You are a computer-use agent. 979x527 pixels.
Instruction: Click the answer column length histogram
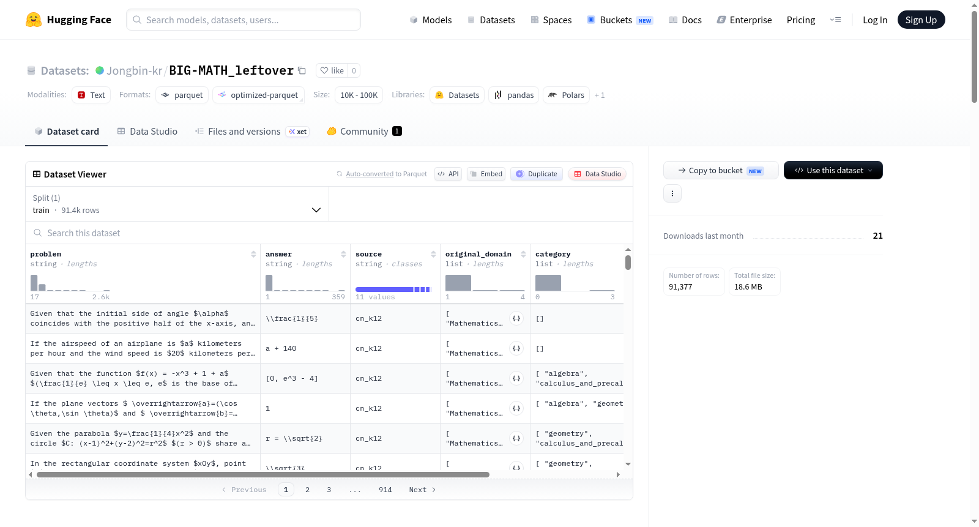[x=305, y=282]
